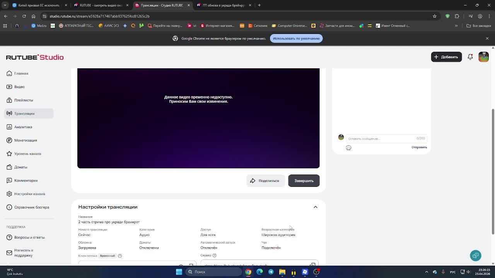Screen dimensions: 495x278
Task: Click the RUTUBE Studio logo
Action: coord(35,57)
